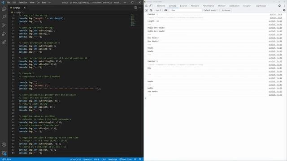Open editor More Actions ellipsis
The image size is (287, 161).
point(140,8)
